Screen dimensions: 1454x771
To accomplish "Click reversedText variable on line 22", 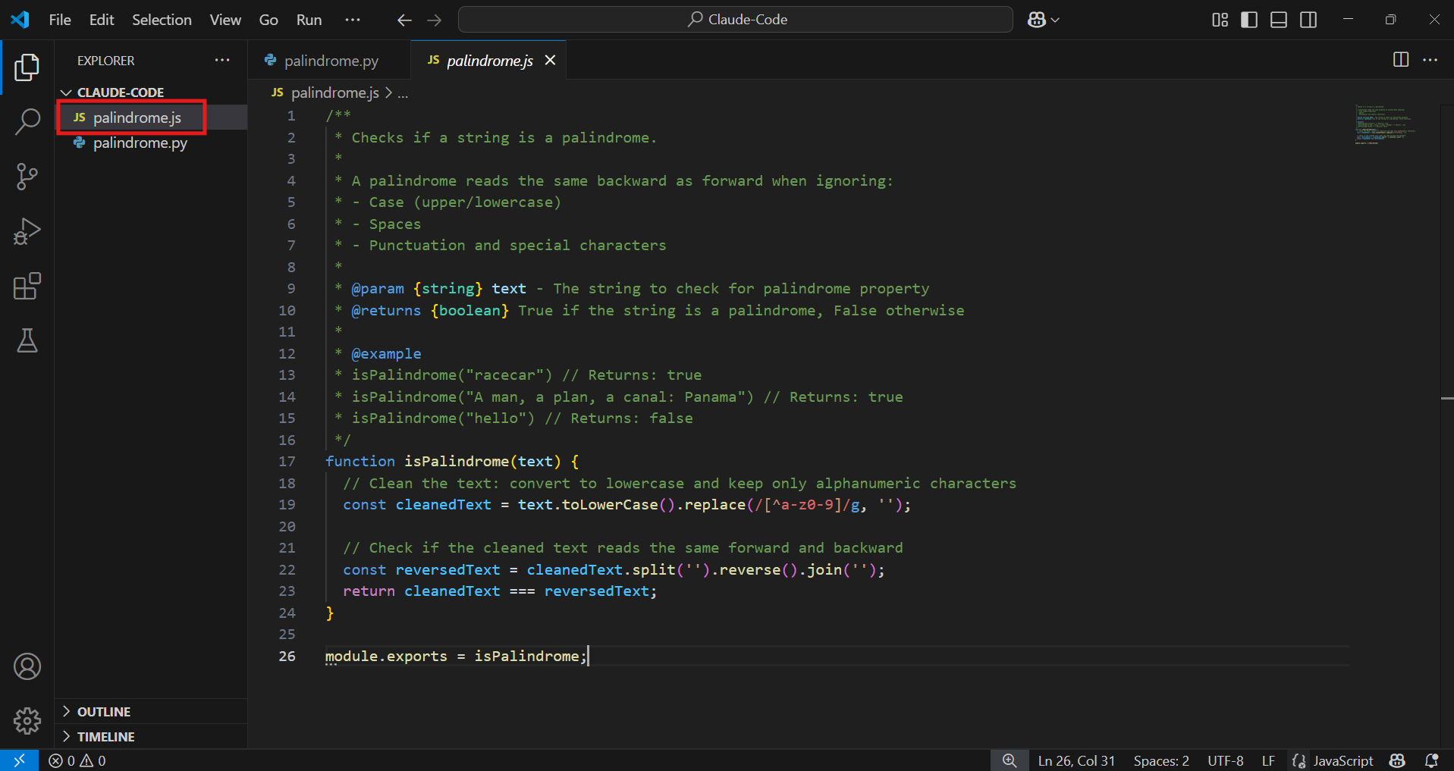I will click(448, 570).
